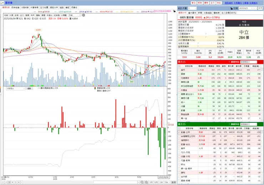Tick the checkbox for broker 永豐金 in the buyer list
This screenshot has width=264, height=185.
click(179, 90)
